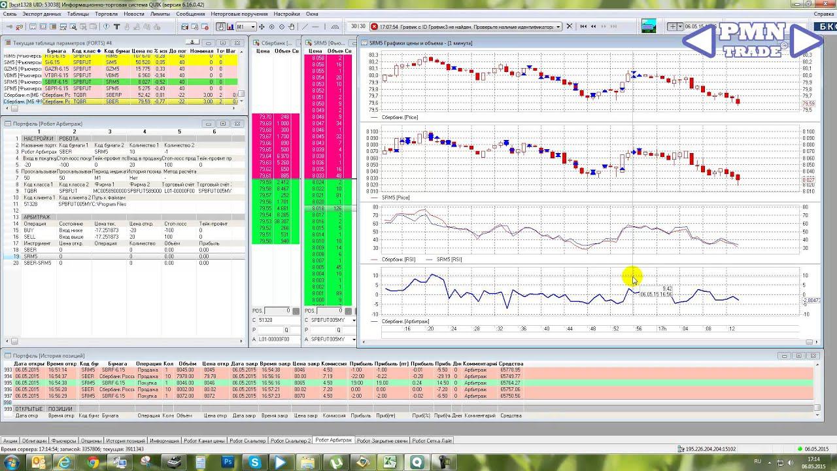Screen dimensions: 837x471
Task: Select the chart move crosshair-arrows tool
Action: (262, 27)
